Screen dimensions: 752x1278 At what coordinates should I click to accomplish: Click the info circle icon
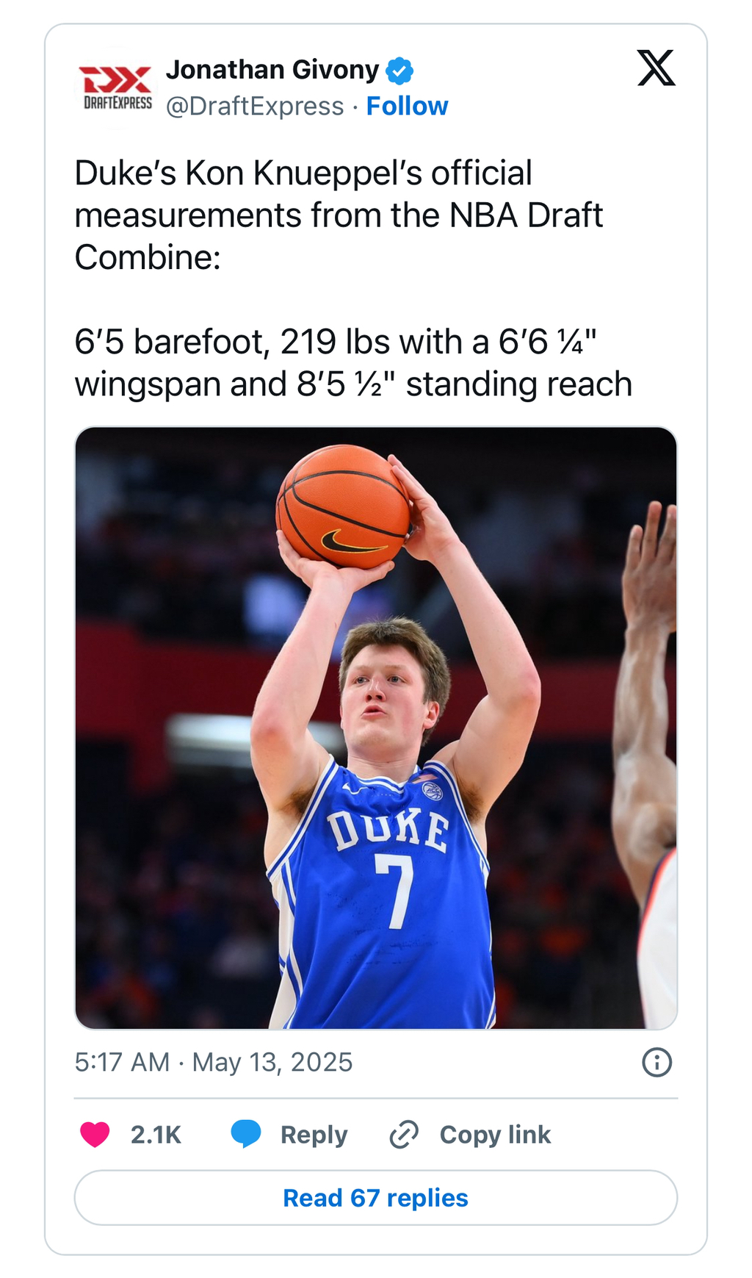point(657,1063)
